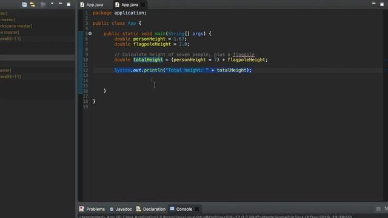Screen dimensions: 388x218
Task: Click the Declaration view icon
Action: point(138,209)
